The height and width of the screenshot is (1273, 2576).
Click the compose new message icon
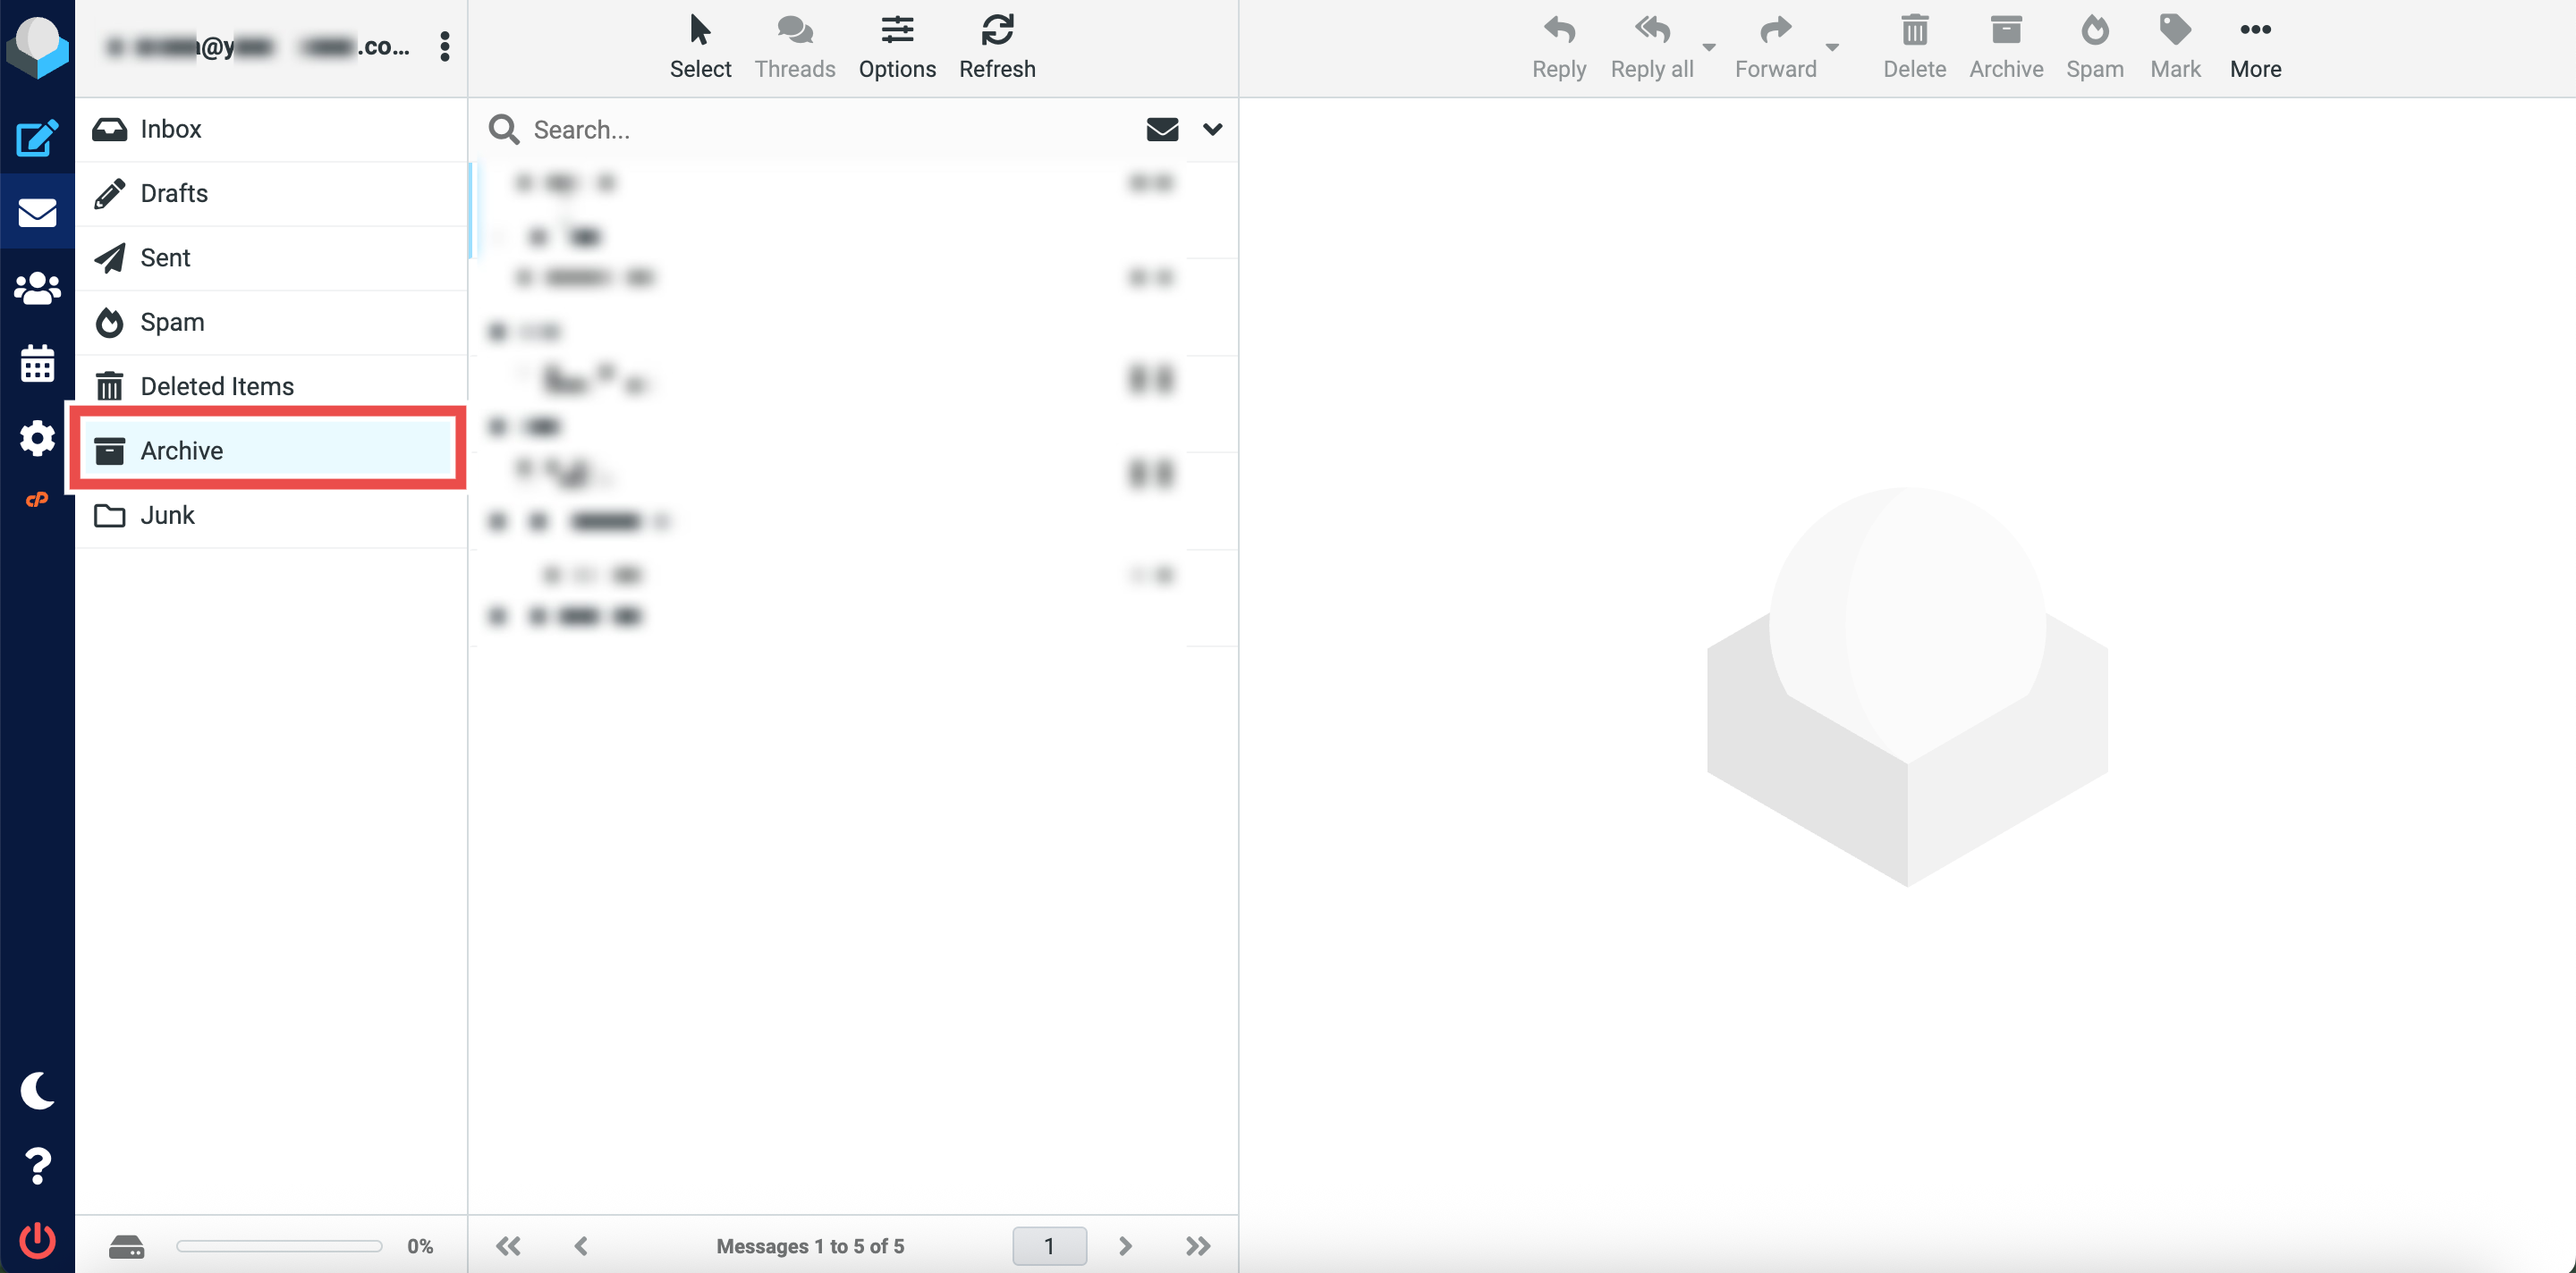[37, 138]
